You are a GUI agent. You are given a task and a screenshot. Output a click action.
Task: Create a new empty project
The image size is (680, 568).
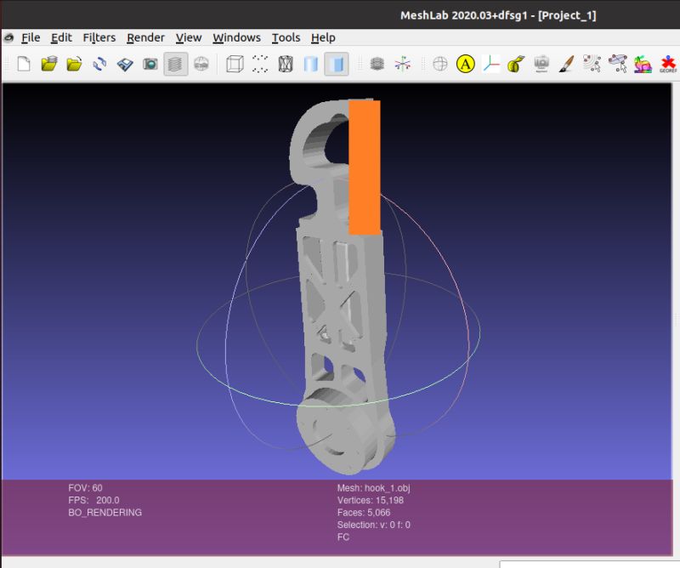pyautogui.click(x=23, y=64)
